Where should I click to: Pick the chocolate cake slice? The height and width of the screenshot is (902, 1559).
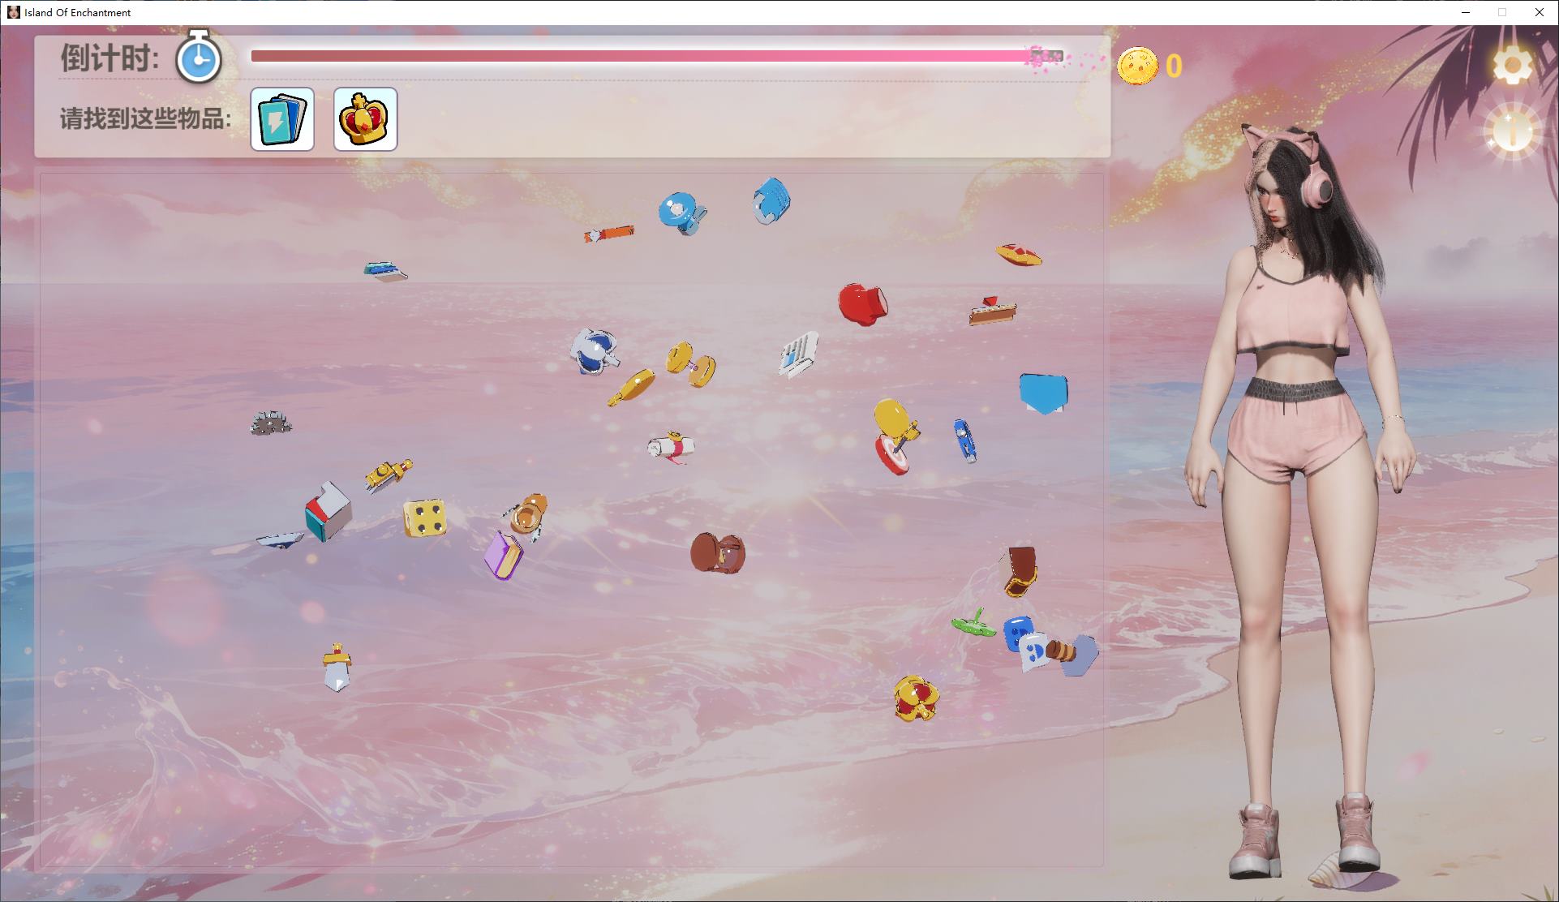pos(991,311)
